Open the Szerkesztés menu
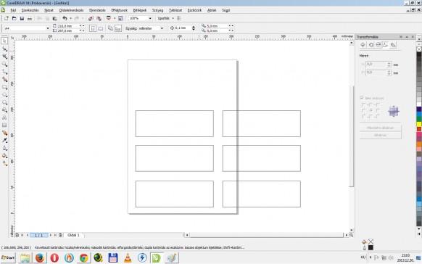422x264 pixels. [x=30, y=10]
